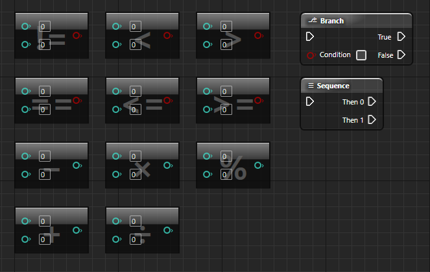Viewport: 430px width, 272px height.
Task: Click the Then 0 output pin
Action: point(372,101)
